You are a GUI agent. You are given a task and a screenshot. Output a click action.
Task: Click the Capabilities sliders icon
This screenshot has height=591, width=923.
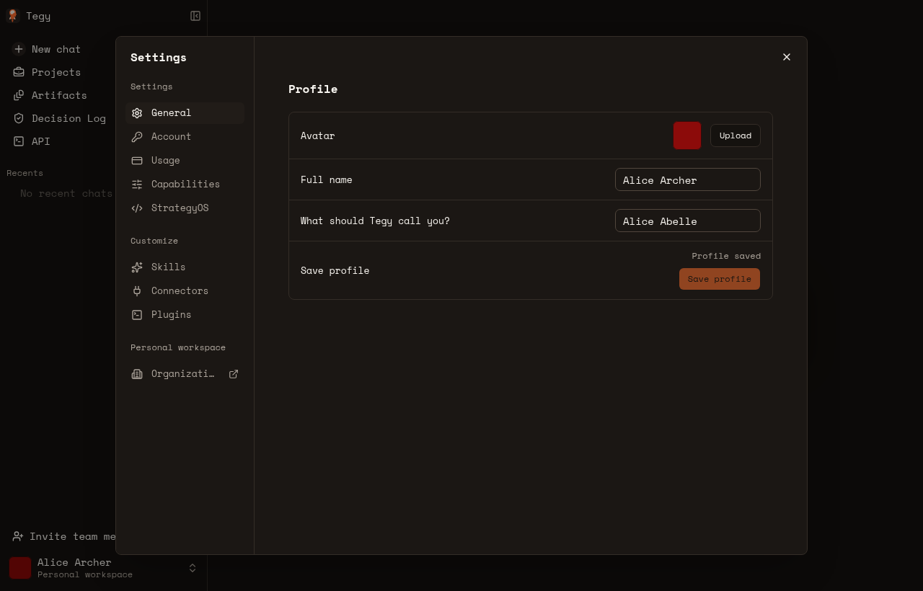137,185
